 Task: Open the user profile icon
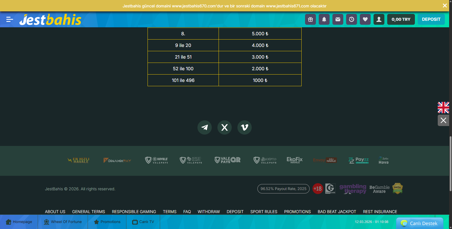click(x=379, y=19)
